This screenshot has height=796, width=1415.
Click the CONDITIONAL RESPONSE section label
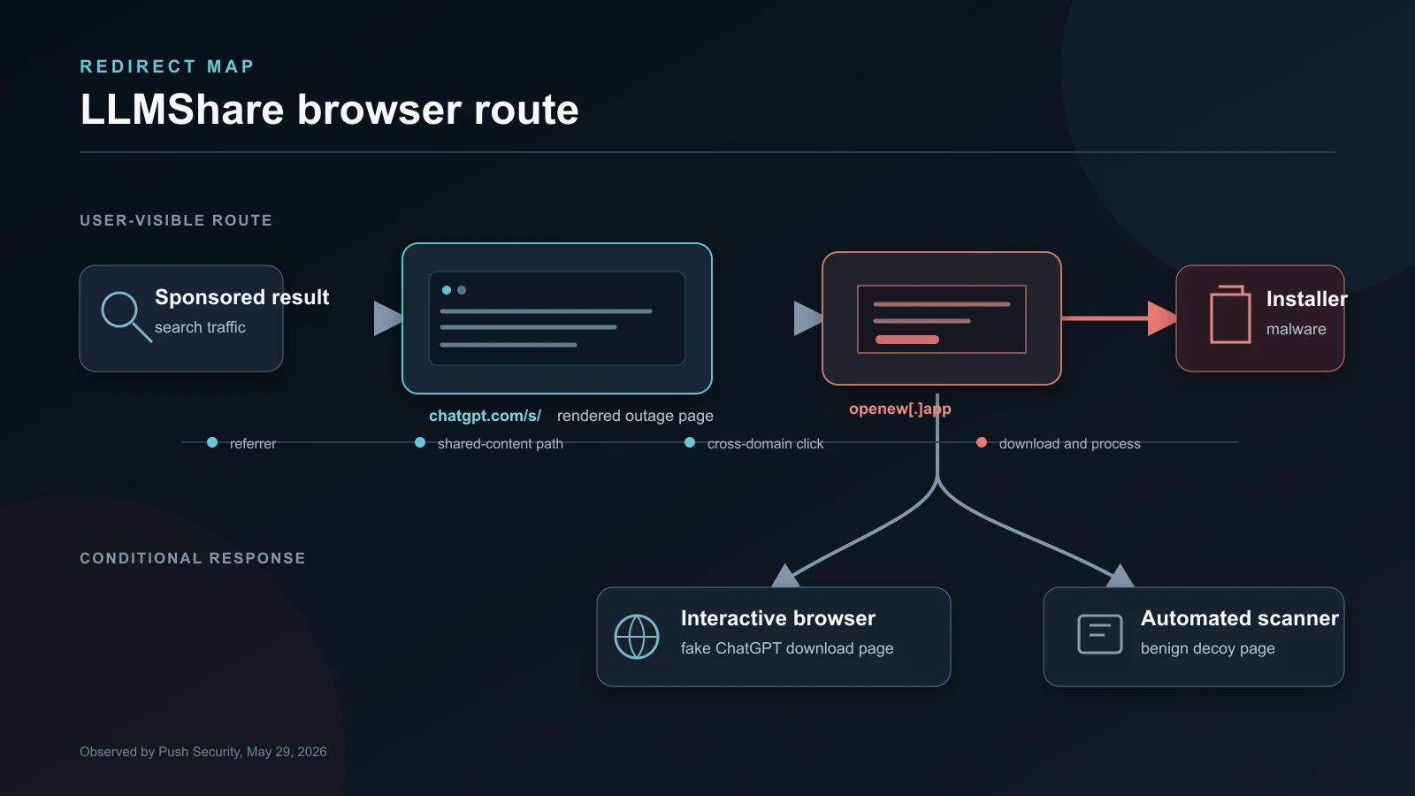(193, 558)
